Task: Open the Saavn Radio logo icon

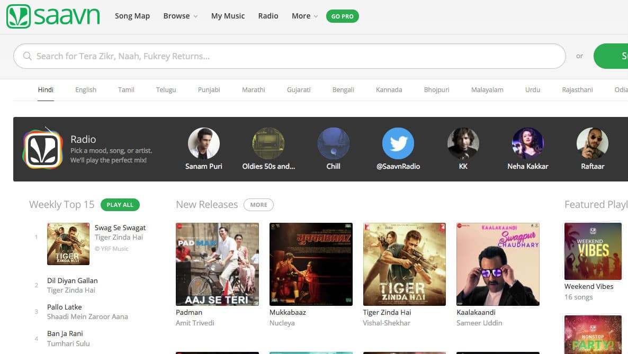Action: pyautogui.click(x=43, y=148)
